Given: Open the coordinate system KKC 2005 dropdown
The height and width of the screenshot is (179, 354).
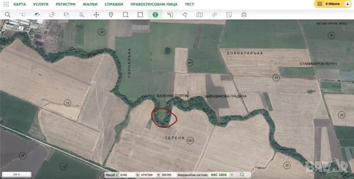Looking at the screenshot, I should tap(222, 175).
